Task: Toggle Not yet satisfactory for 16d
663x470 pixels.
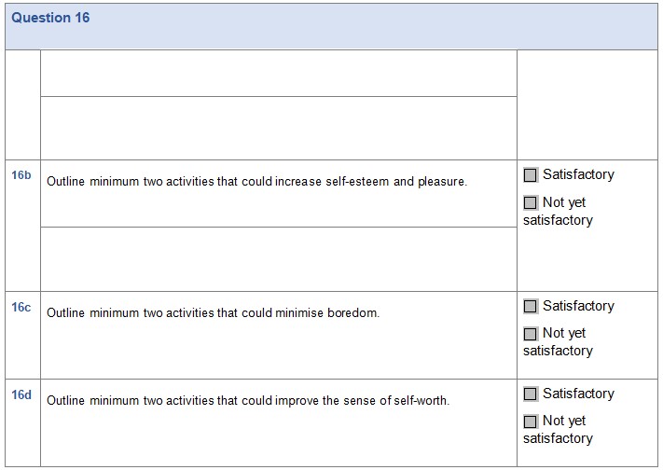Action: pos(531,421)
